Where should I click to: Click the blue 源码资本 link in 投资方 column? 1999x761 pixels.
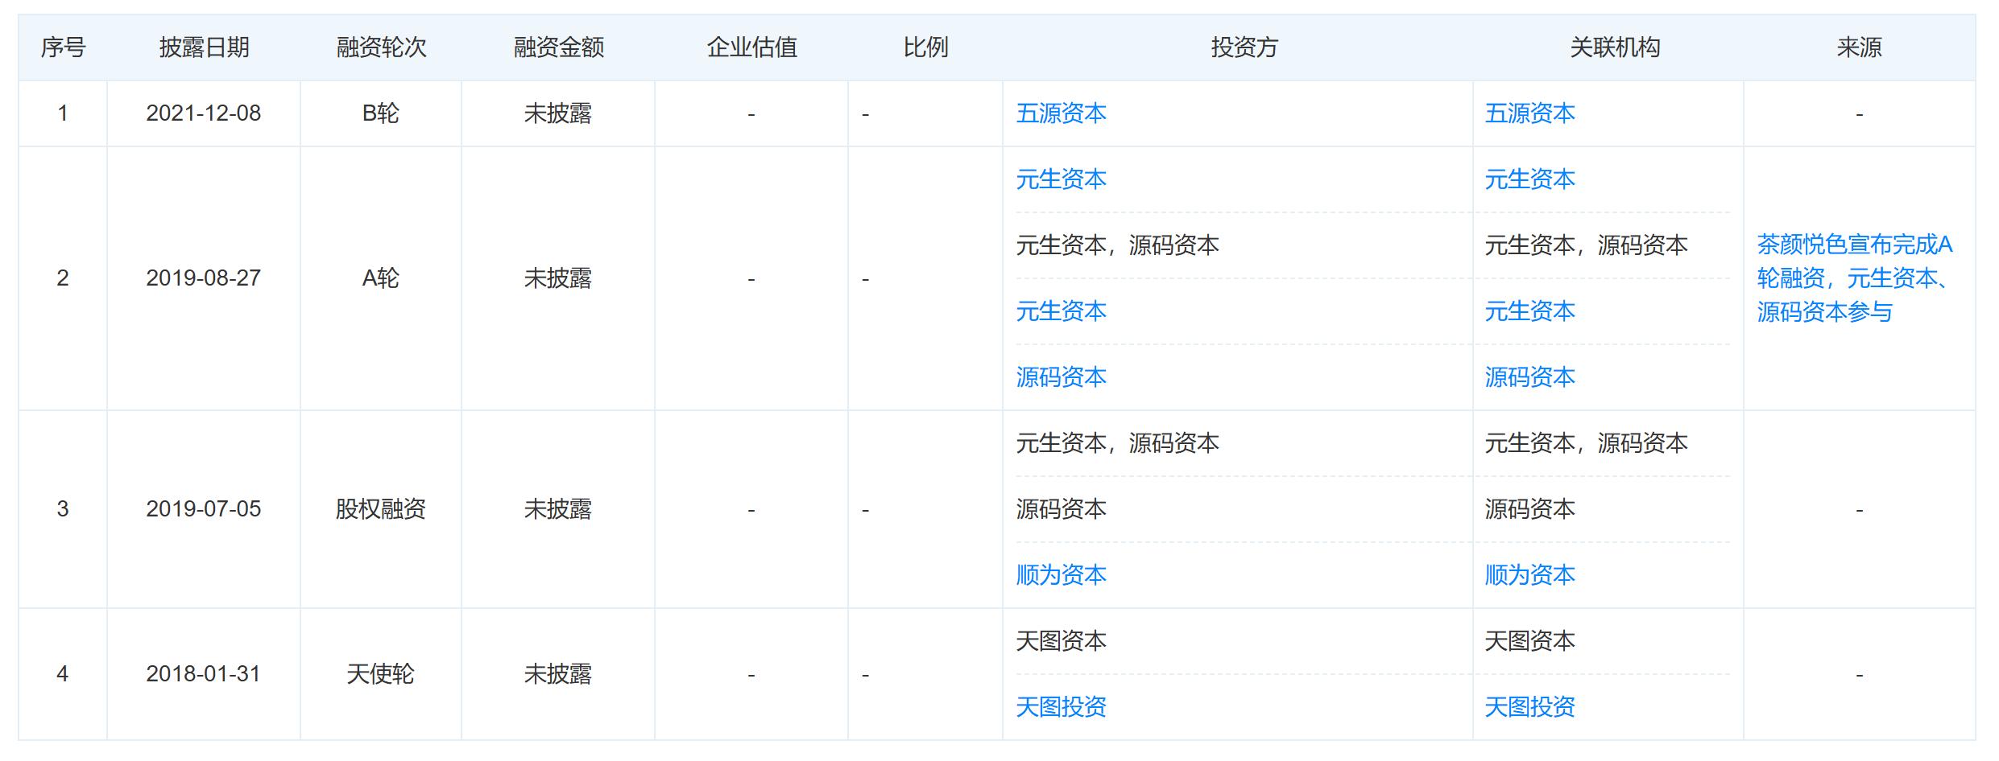point(1061,377)
